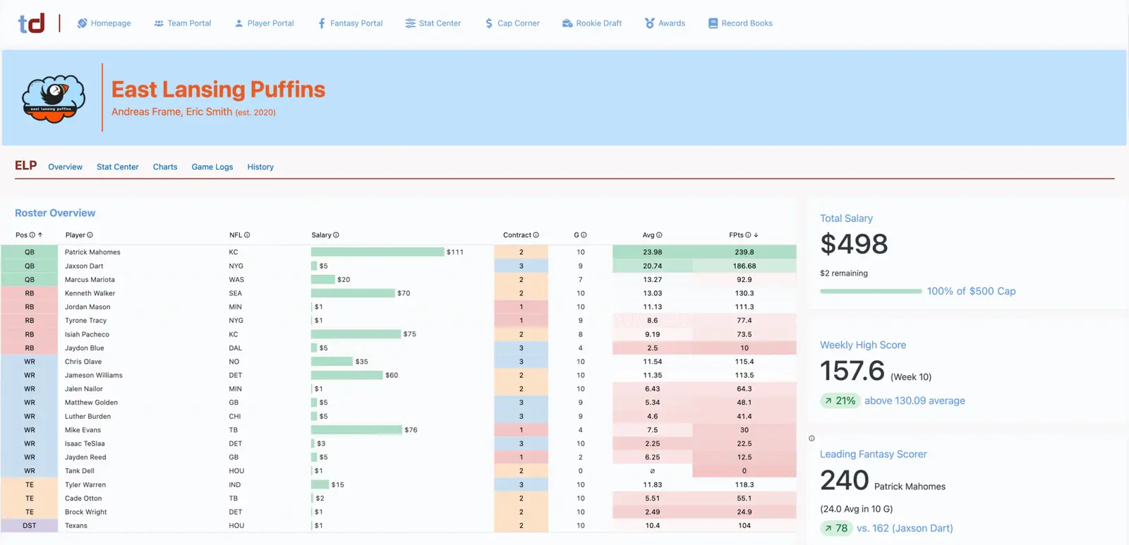Screen dimensions: 1129x545
Task: Click Patrick Mahomes player name in roster
Action: 92,252
